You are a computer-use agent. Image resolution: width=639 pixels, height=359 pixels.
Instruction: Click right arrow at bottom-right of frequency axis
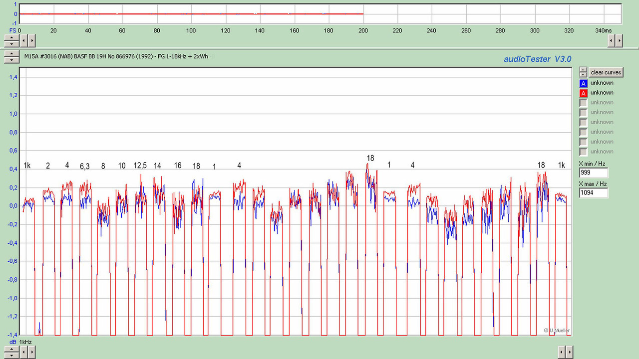[570, 352]
